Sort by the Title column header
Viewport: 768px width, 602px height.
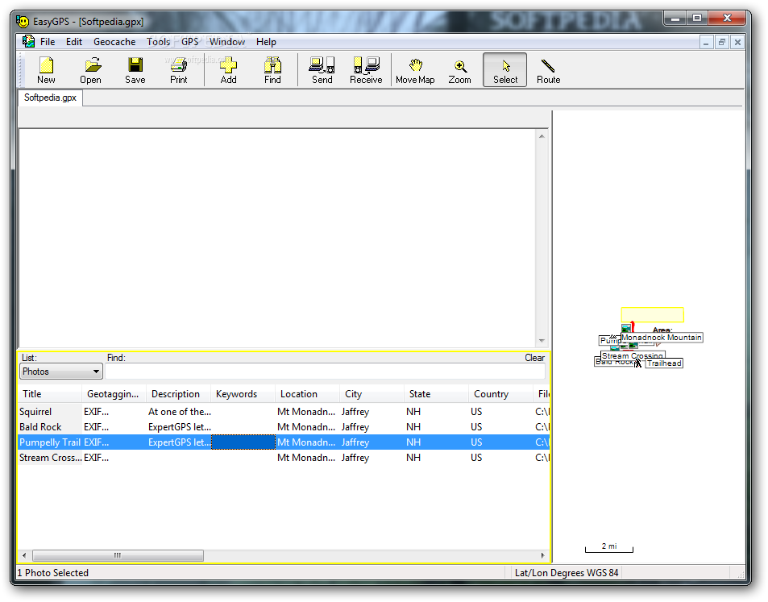click(x=49, y=394)
